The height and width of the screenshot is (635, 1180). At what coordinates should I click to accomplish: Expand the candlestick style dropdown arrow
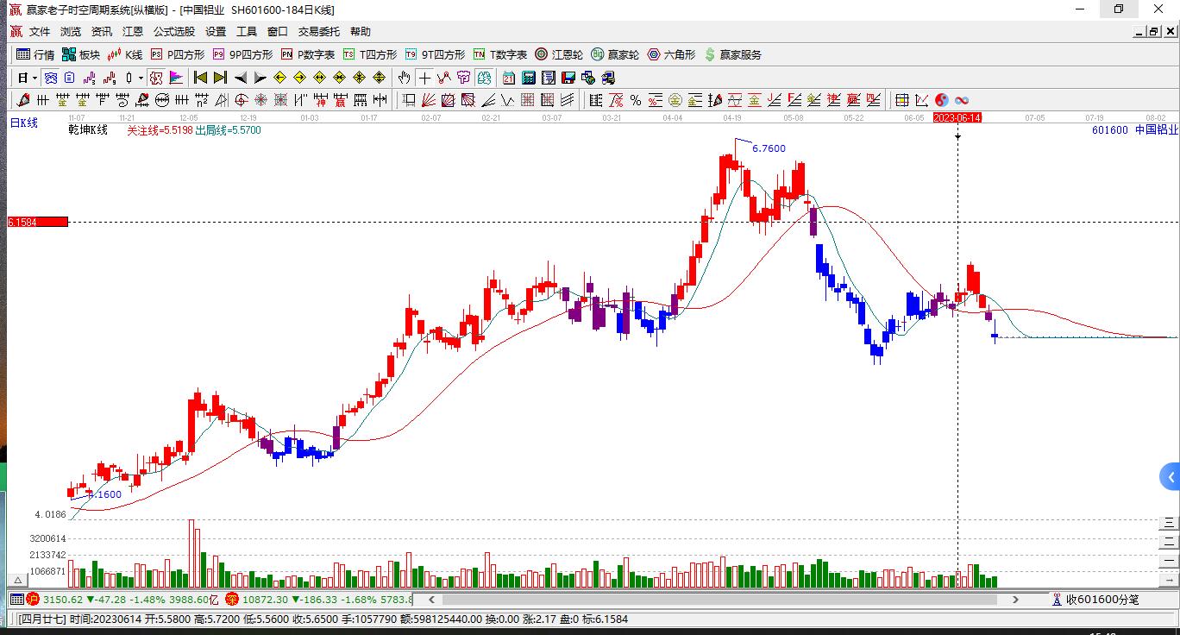pos(141,78)
